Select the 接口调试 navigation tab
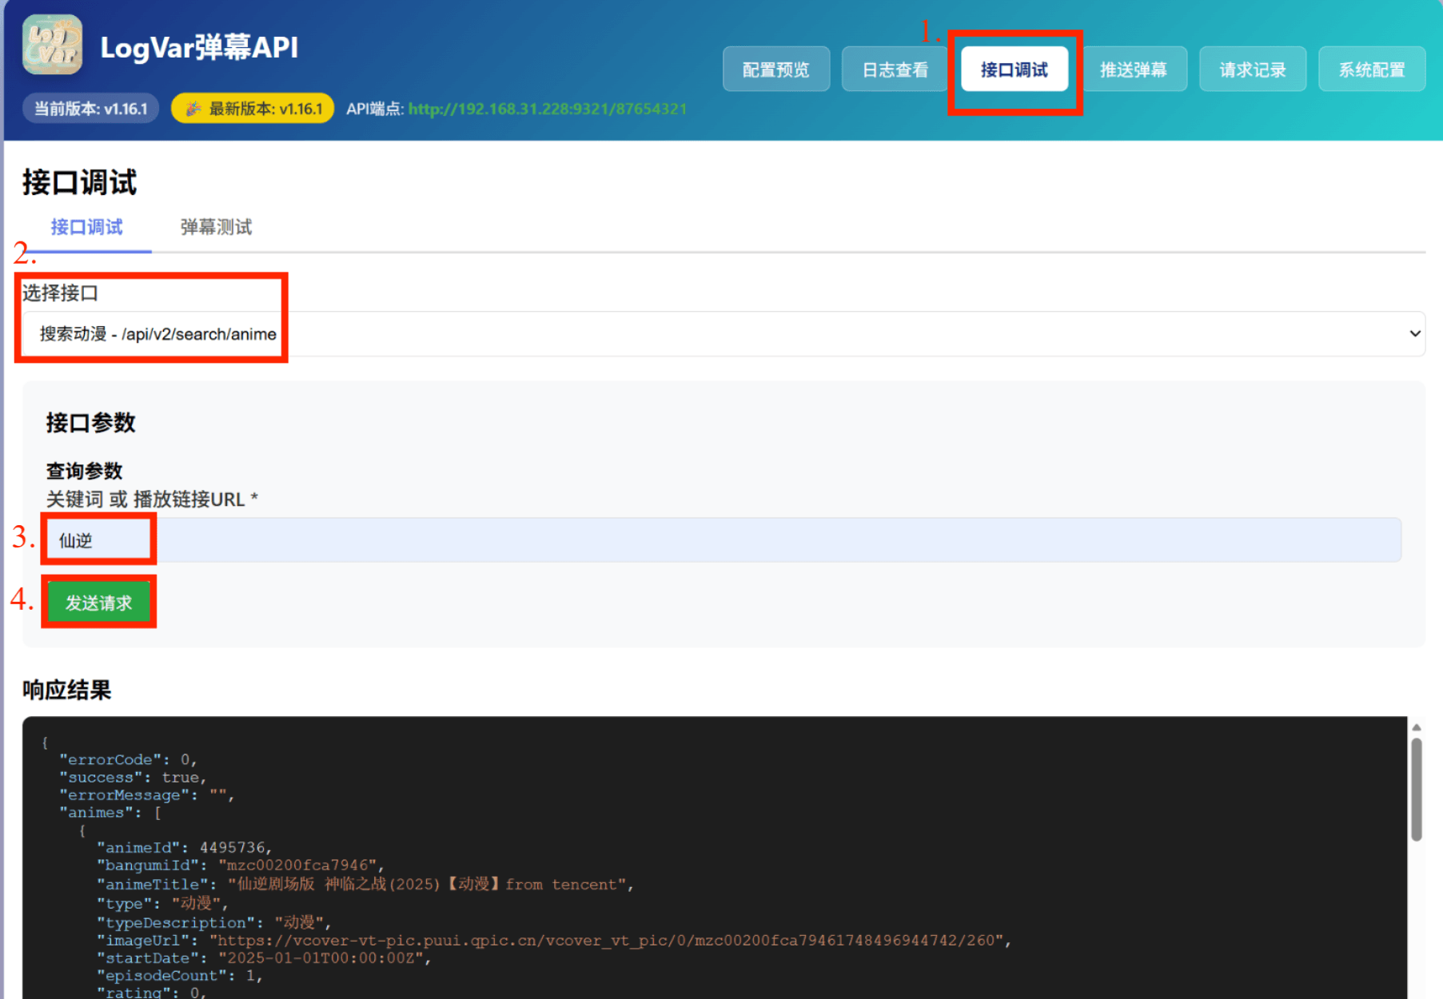Screen dimensions: 1443x999 pos(1014,70)
